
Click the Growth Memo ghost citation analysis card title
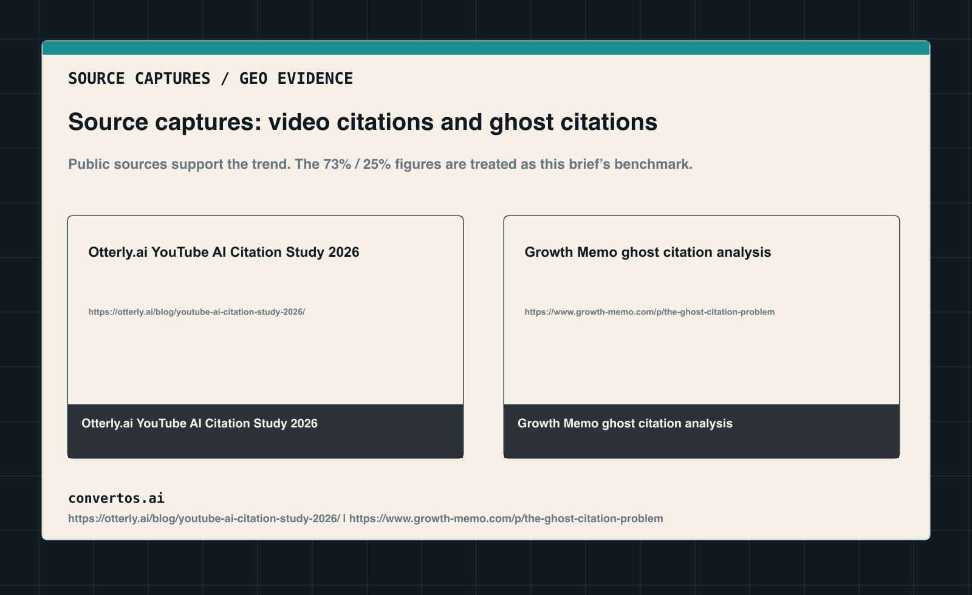(648, 252)
